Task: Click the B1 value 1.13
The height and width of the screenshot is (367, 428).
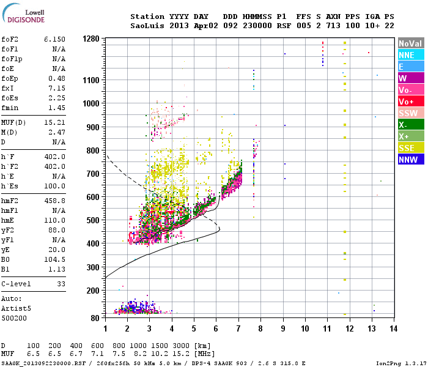Action: [x=57, y=270]
